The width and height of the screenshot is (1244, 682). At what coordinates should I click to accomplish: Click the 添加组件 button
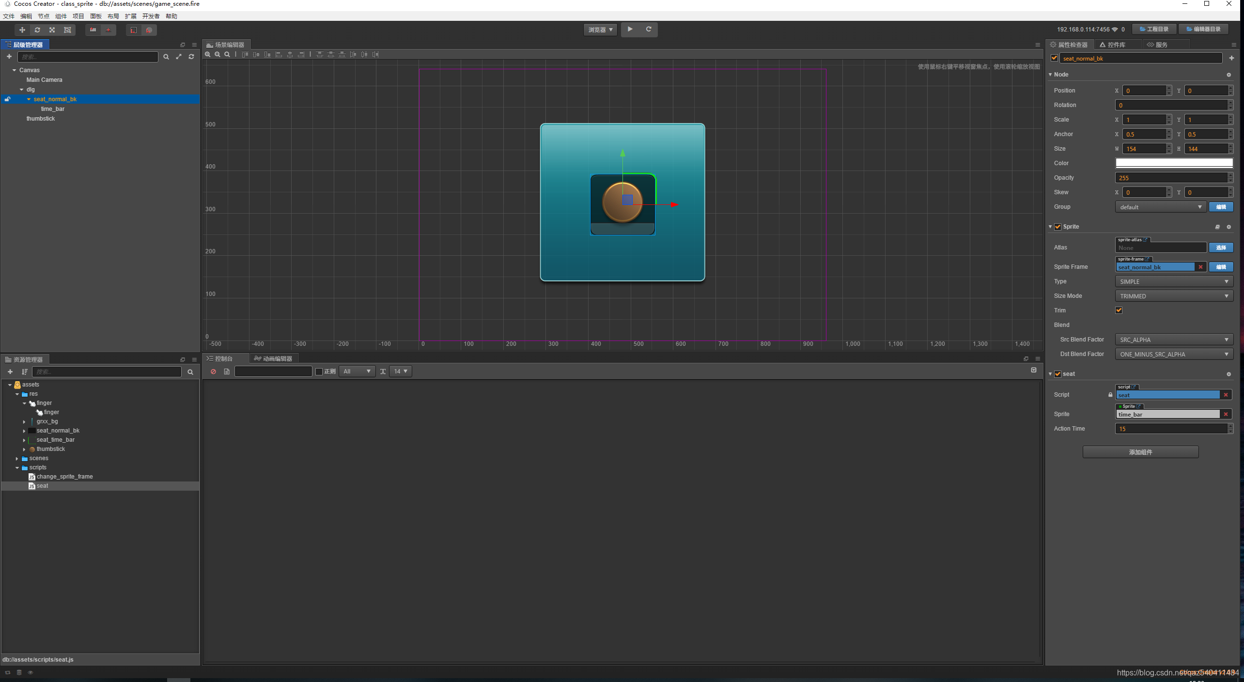point(1140,452)
